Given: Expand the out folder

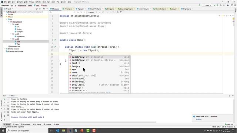Looking at the screenshot, I should [7, 17].
